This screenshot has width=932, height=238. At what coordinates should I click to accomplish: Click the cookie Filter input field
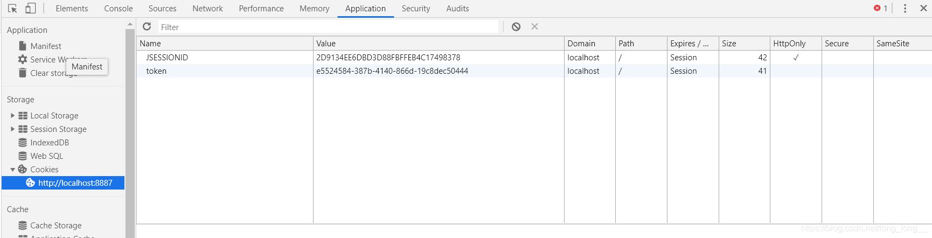tap(329, 27)
